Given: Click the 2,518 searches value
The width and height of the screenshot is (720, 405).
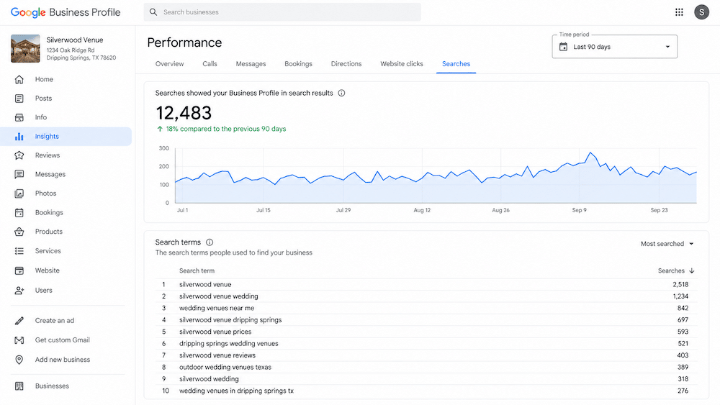Looking at the screenshot, I should point(680,284).
